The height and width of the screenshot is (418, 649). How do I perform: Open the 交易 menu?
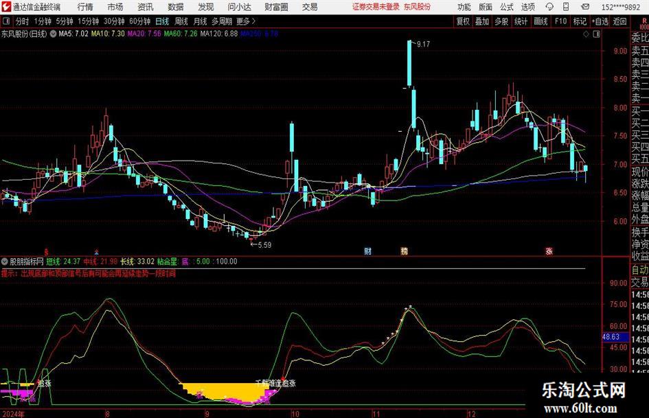(x=310, y=7)
